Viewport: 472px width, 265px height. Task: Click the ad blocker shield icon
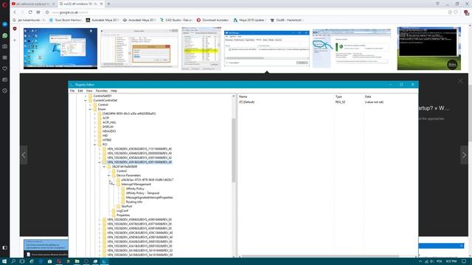pyautogui.click(x=15, y=29)
